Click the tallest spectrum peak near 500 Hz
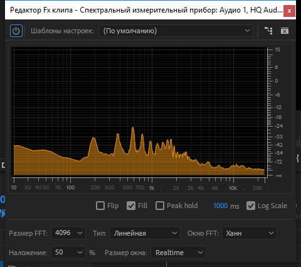 pyautogui.click(x=133, y=128)
